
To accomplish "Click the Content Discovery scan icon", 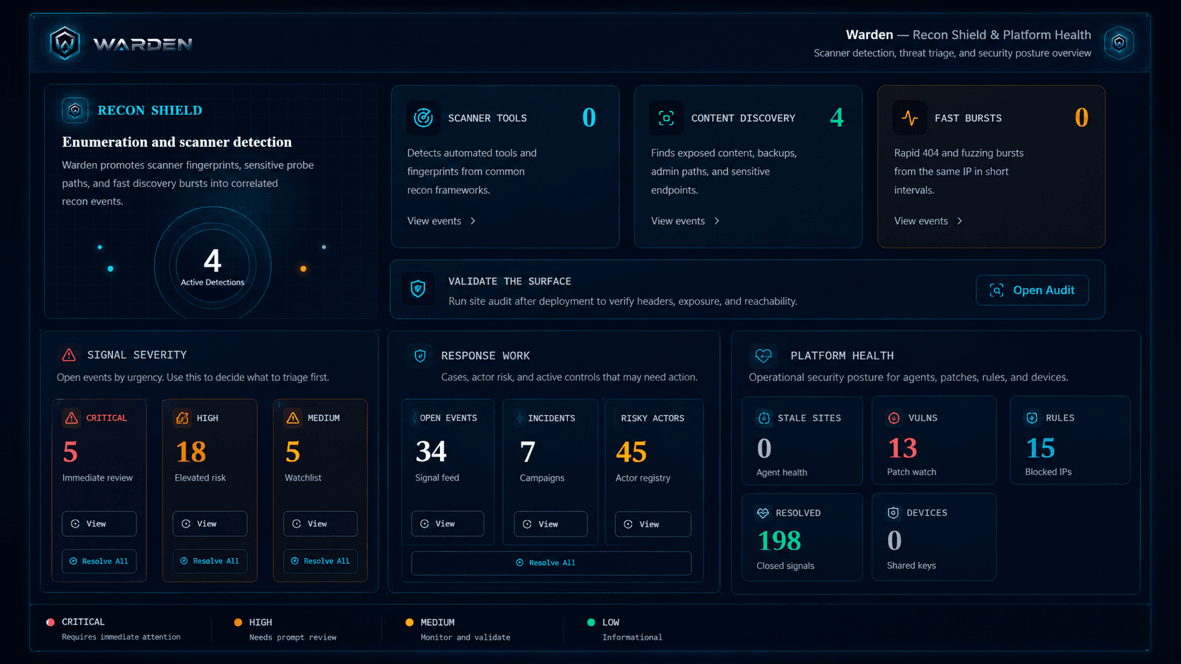I will (666, 118).
